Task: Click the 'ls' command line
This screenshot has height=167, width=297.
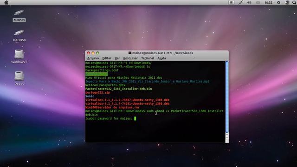Action: [117, 67]
